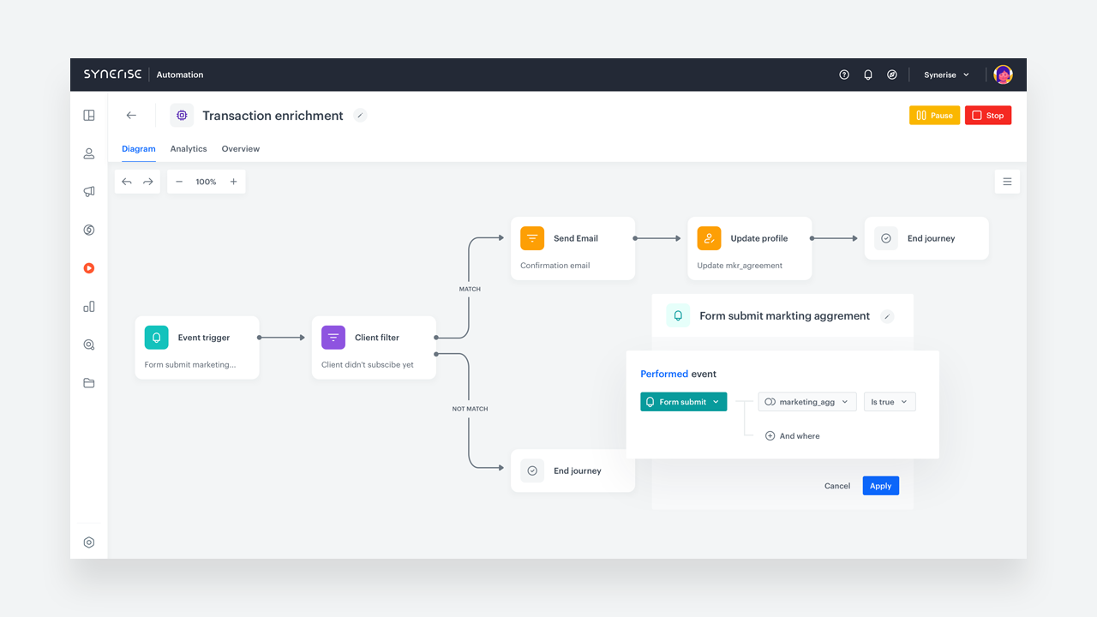Open the profiles person sidebar icon
The height and width of the screenshot is (617, 1097).
[89, 153]
